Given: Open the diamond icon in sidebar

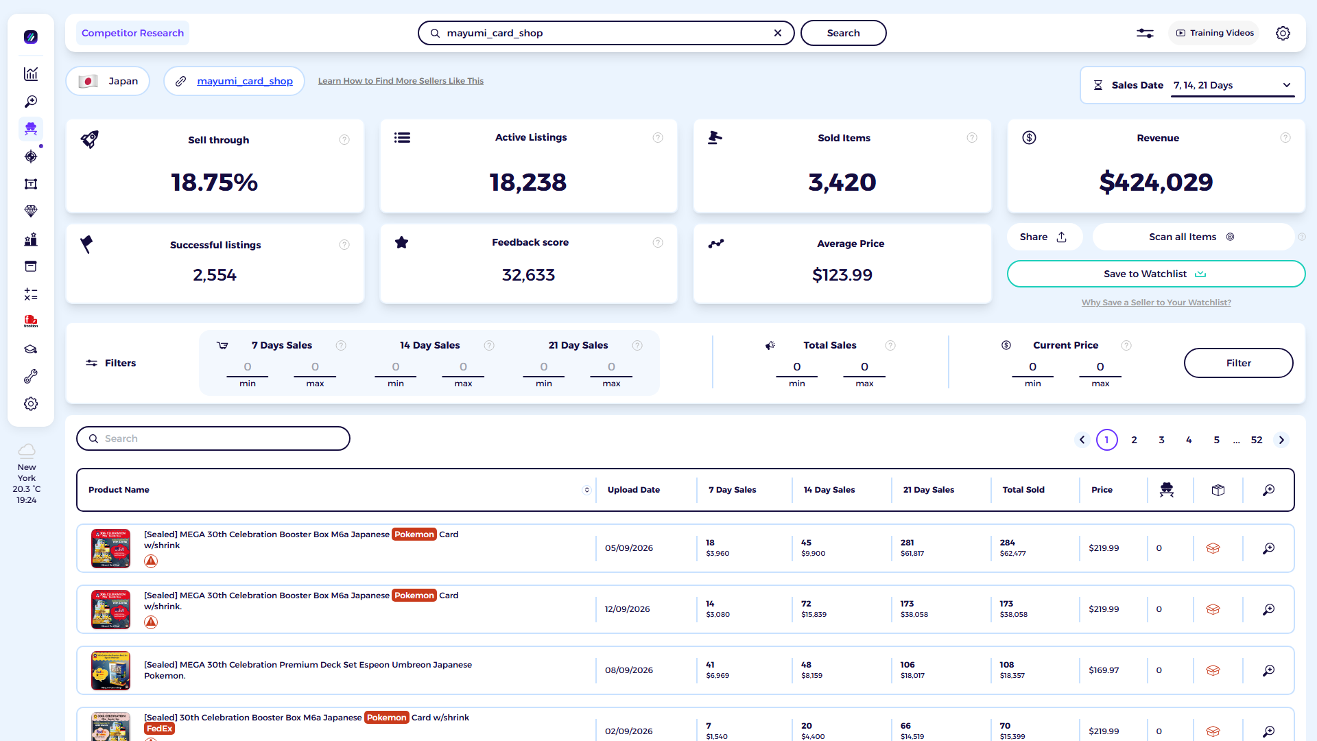Looking at the screenshot, I should [x=31, y=211].
